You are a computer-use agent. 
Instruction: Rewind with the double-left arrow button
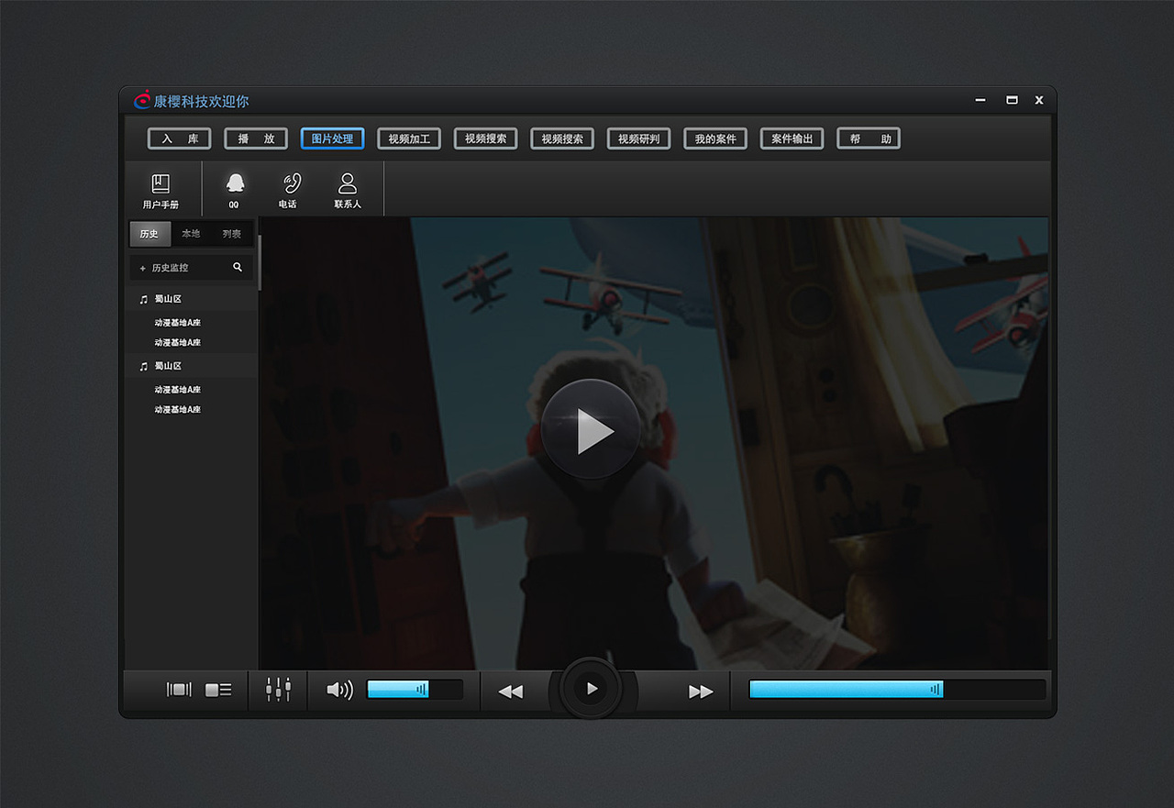(510, 692)
